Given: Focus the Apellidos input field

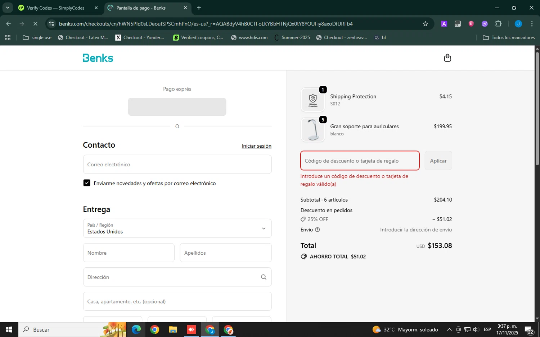Looking at the screenshot, I should (226, 253).
